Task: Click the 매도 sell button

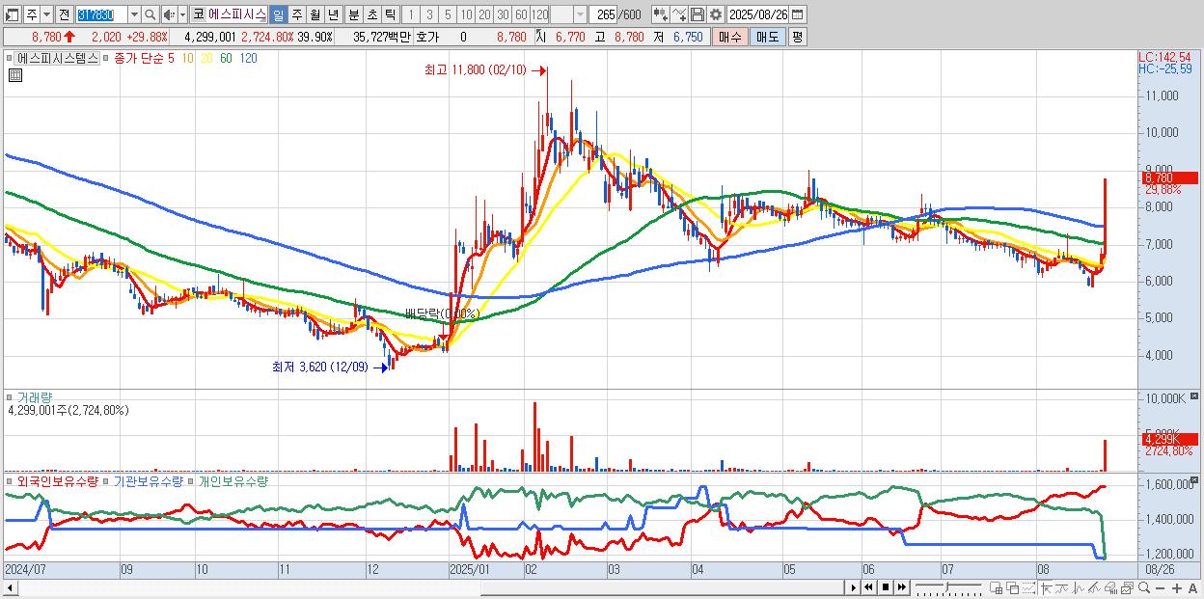Action: [768, 37]
